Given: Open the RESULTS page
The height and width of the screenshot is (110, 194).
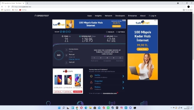Looking at the screenshot, I should [x=110, y=32].
